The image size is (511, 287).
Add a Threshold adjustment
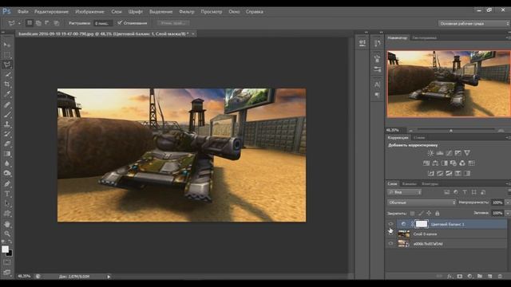click(449, 174)
